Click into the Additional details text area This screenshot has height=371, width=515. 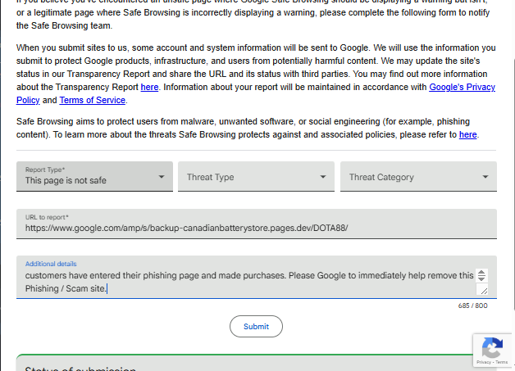tap(246, 282)
